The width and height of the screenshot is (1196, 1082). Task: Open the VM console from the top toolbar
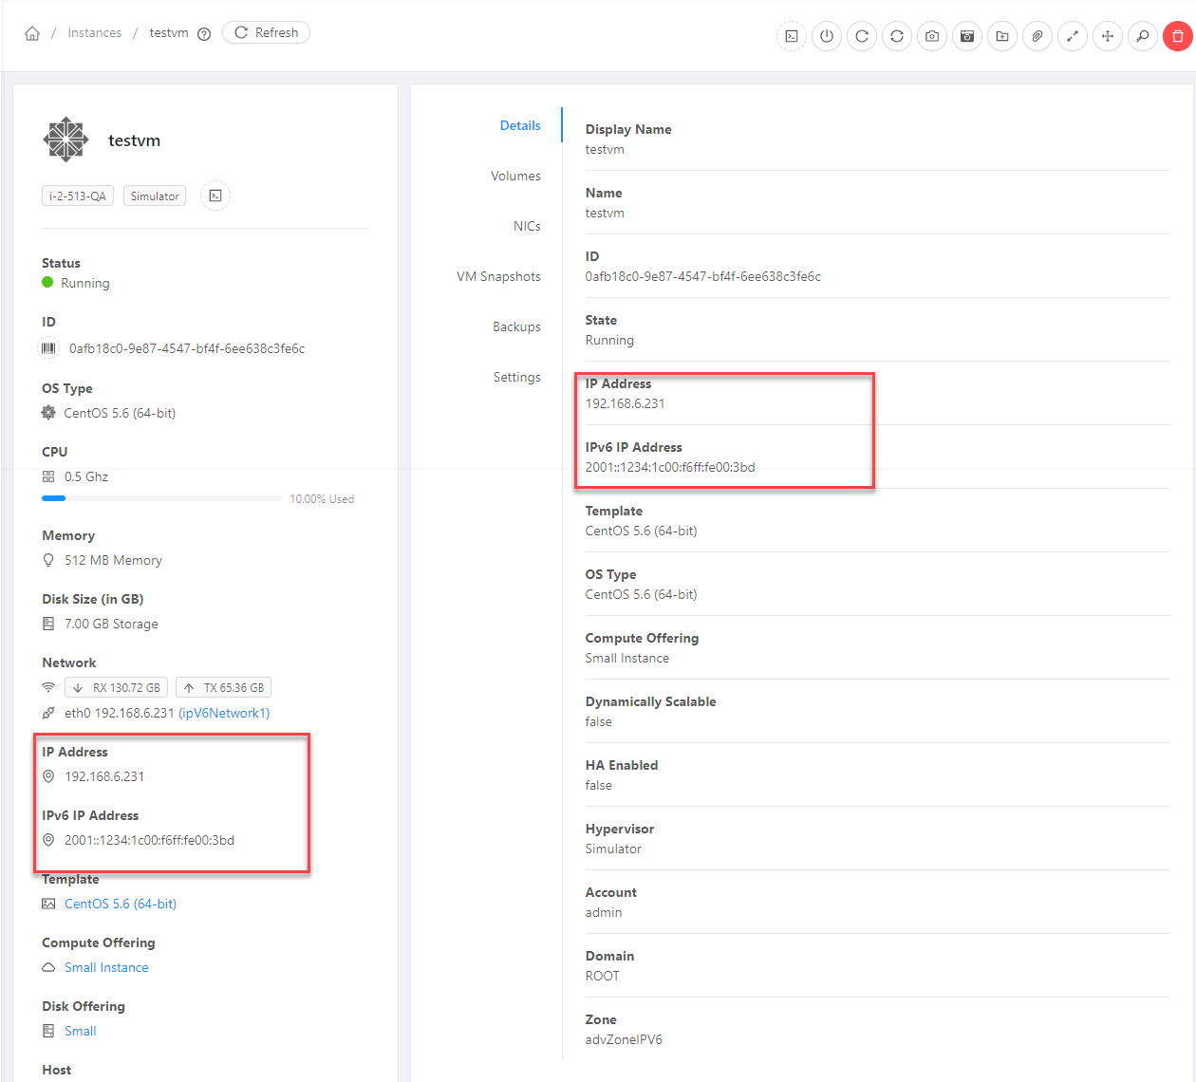click(x=792, y=36)
